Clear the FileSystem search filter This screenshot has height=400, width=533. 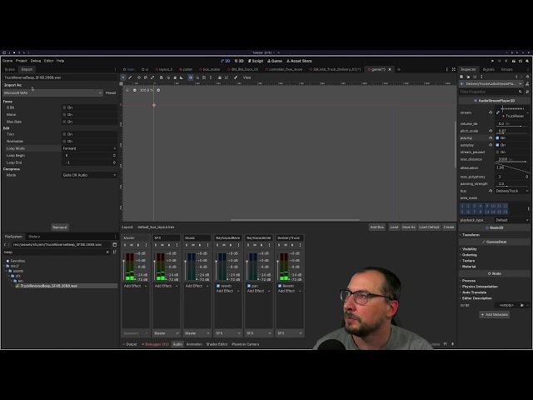[107, 252]
